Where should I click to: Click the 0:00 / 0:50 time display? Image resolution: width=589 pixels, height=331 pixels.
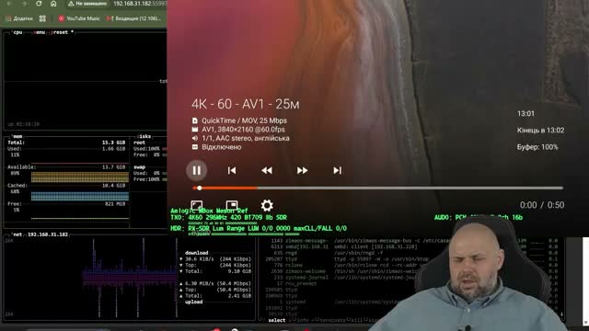point(542,205)
